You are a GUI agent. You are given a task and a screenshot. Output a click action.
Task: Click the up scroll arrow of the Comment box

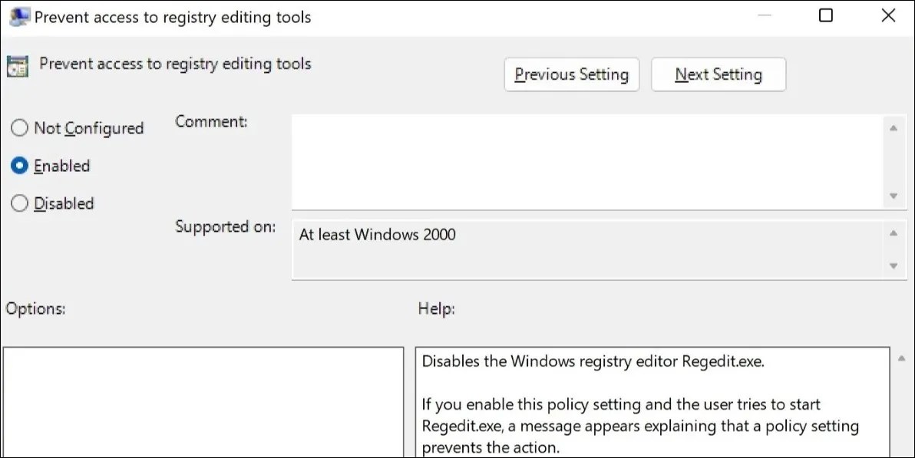point(894,127)
